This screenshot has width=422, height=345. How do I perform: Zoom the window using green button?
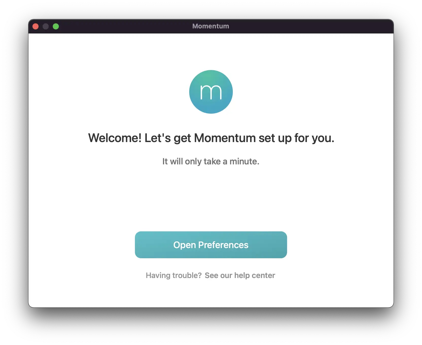pos(56,26)
